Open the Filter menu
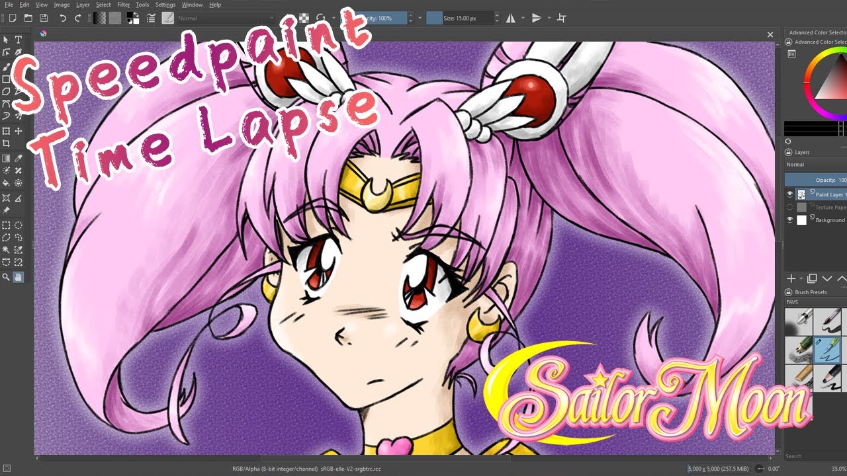 pyautogui.click(x=124, y=5)
